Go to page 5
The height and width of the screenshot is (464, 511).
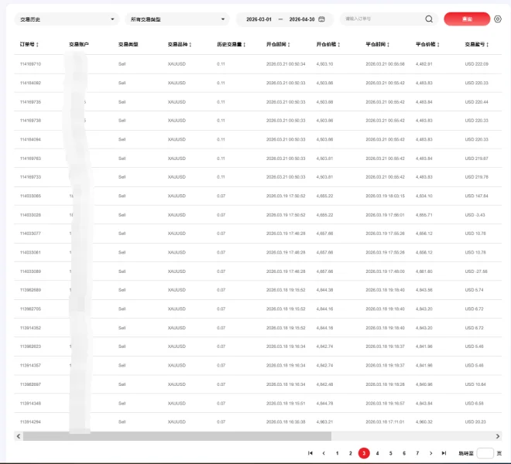391,453
